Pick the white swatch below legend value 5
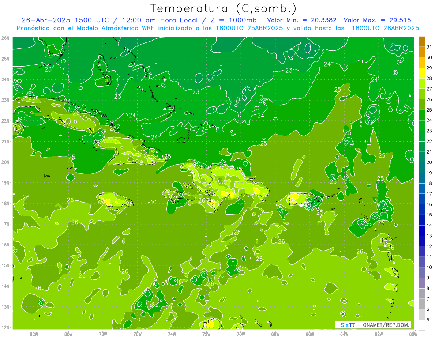439x339 pixels. (422, 324)
